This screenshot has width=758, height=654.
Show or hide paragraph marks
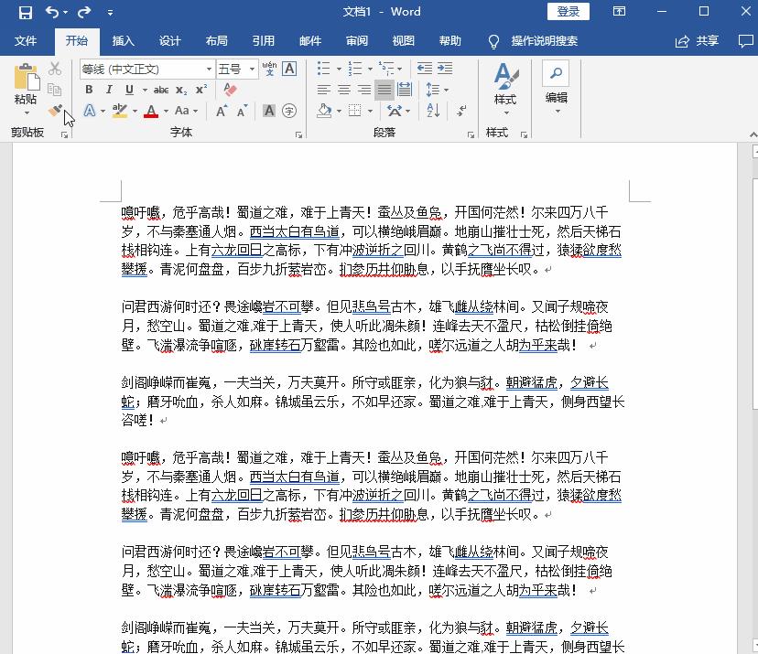click(x=461, y=111)
